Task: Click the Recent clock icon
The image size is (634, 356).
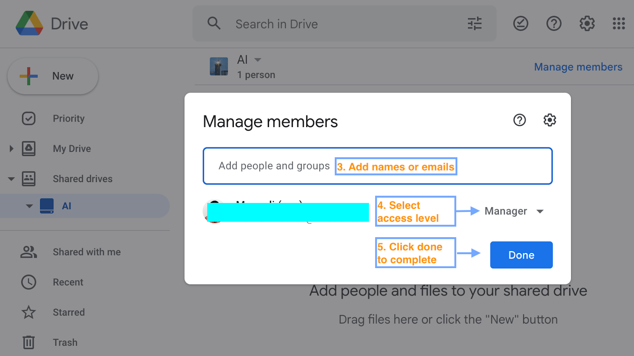Action: coord(29,282)
